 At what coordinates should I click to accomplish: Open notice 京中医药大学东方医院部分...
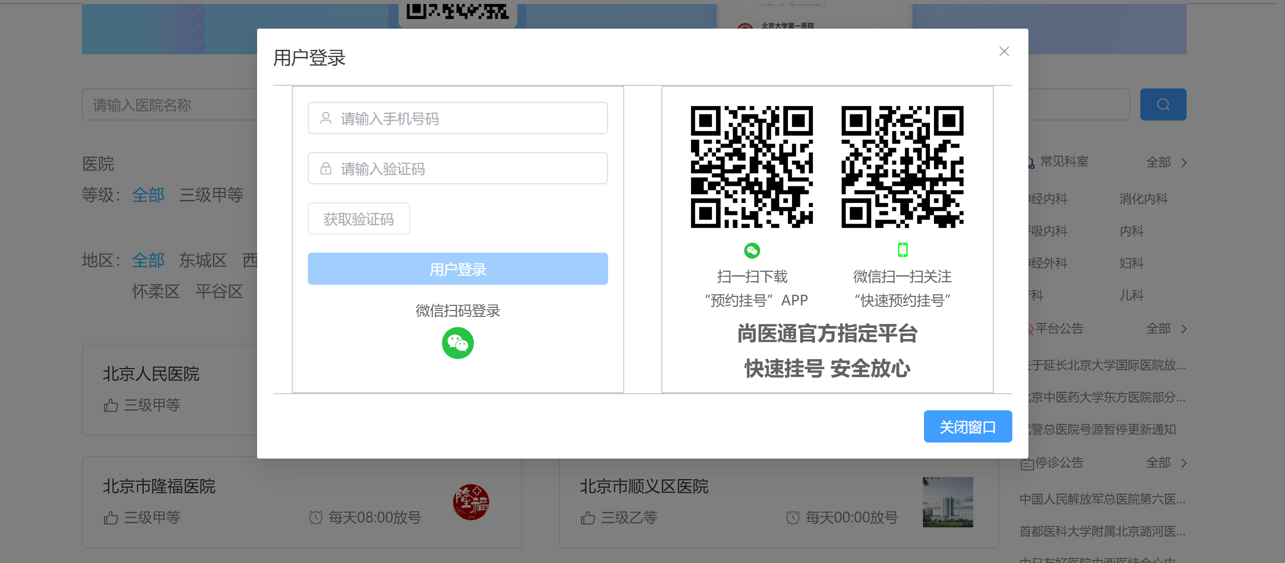(1107, 397)
